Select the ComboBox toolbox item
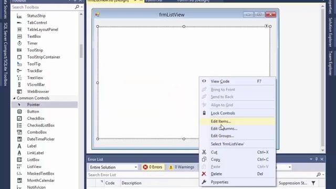Image resolution: width=336 pixels, height=189 pixels. pyautogui.click(x=37, y=132)
